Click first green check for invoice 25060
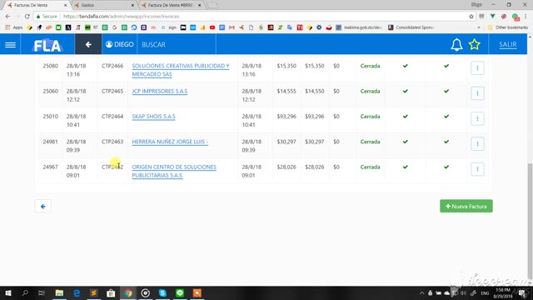Image resolution: width=533 pixels, height=300 pixels. 406,91
